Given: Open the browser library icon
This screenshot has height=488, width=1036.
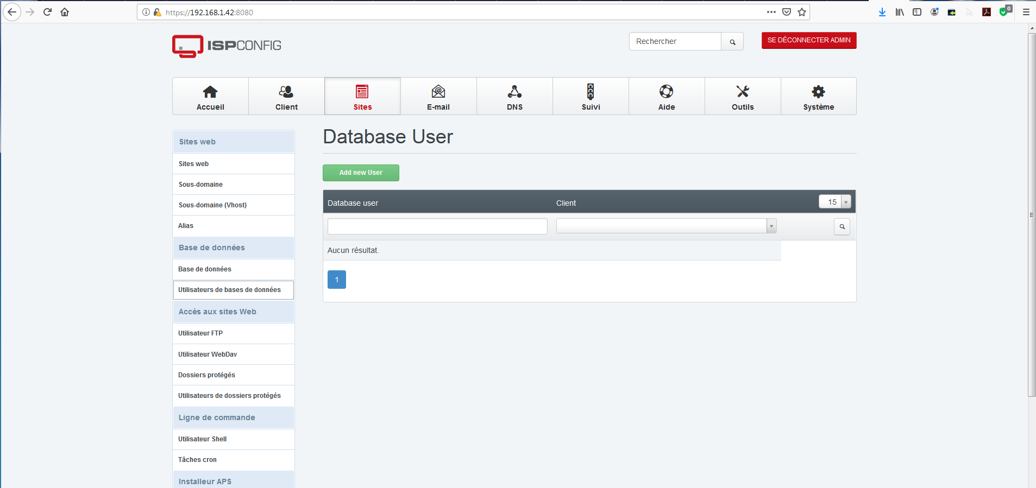Looking at the screenshot, I should pos(900,12).
